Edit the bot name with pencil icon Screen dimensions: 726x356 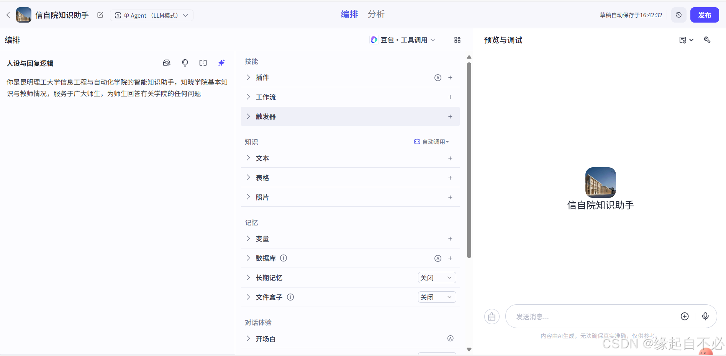coord(100,15)
